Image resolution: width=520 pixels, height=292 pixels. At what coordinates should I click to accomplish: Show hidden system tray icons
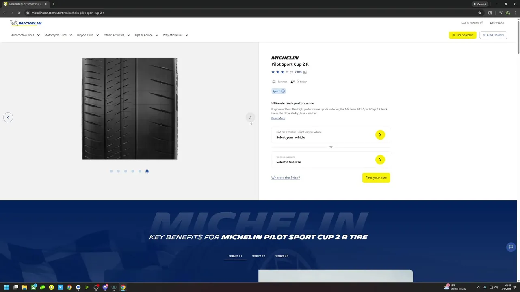(478, 287)
